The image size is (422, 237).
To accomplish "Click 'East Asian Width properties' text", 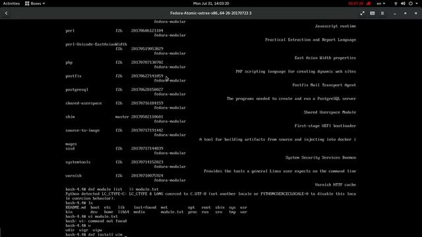I will click(x=325, y=58).
